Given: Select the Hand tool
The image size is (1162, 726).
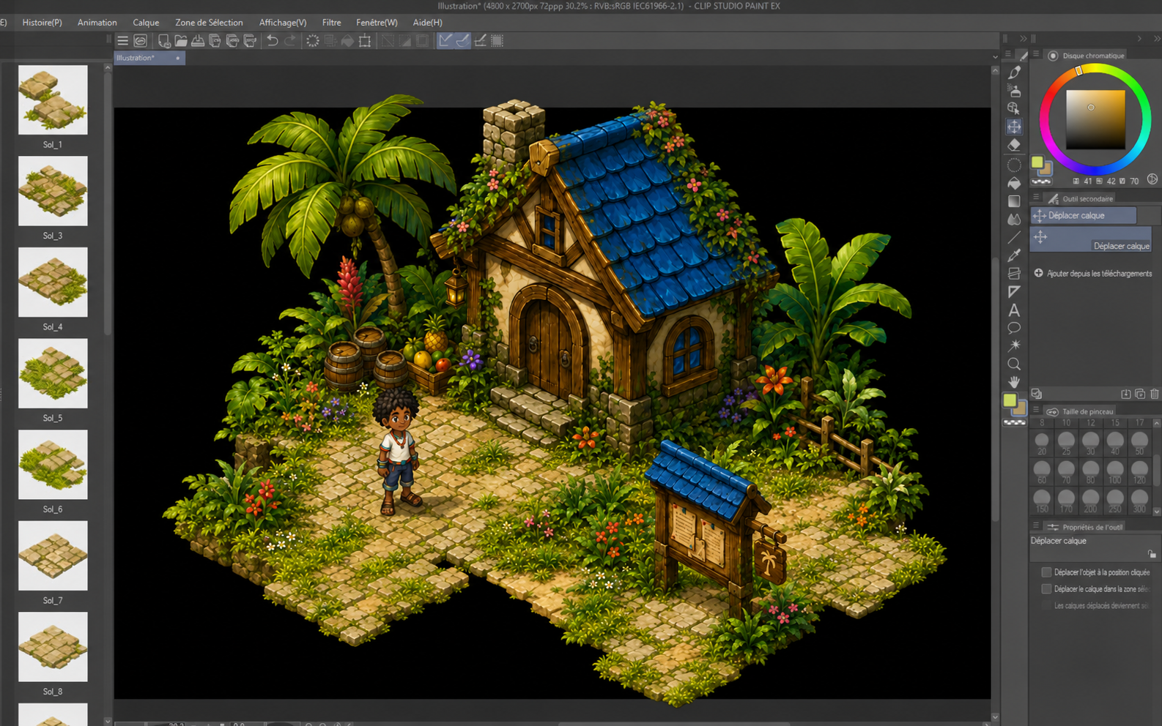Looking at the screenshot, I should click(x=1014, y=382).
